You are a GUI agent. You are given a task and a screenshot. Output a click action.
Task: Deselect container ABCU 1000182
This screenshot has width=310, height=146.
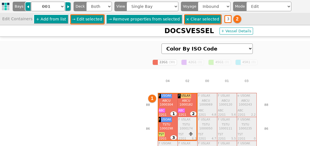click(187, 105)
